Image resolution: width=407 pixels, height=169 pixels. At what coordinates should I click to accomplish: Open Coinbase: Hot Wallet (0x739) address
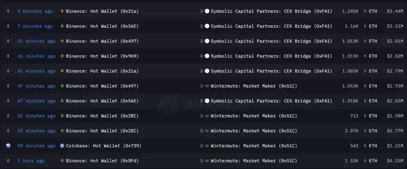(x=104, y=146)
